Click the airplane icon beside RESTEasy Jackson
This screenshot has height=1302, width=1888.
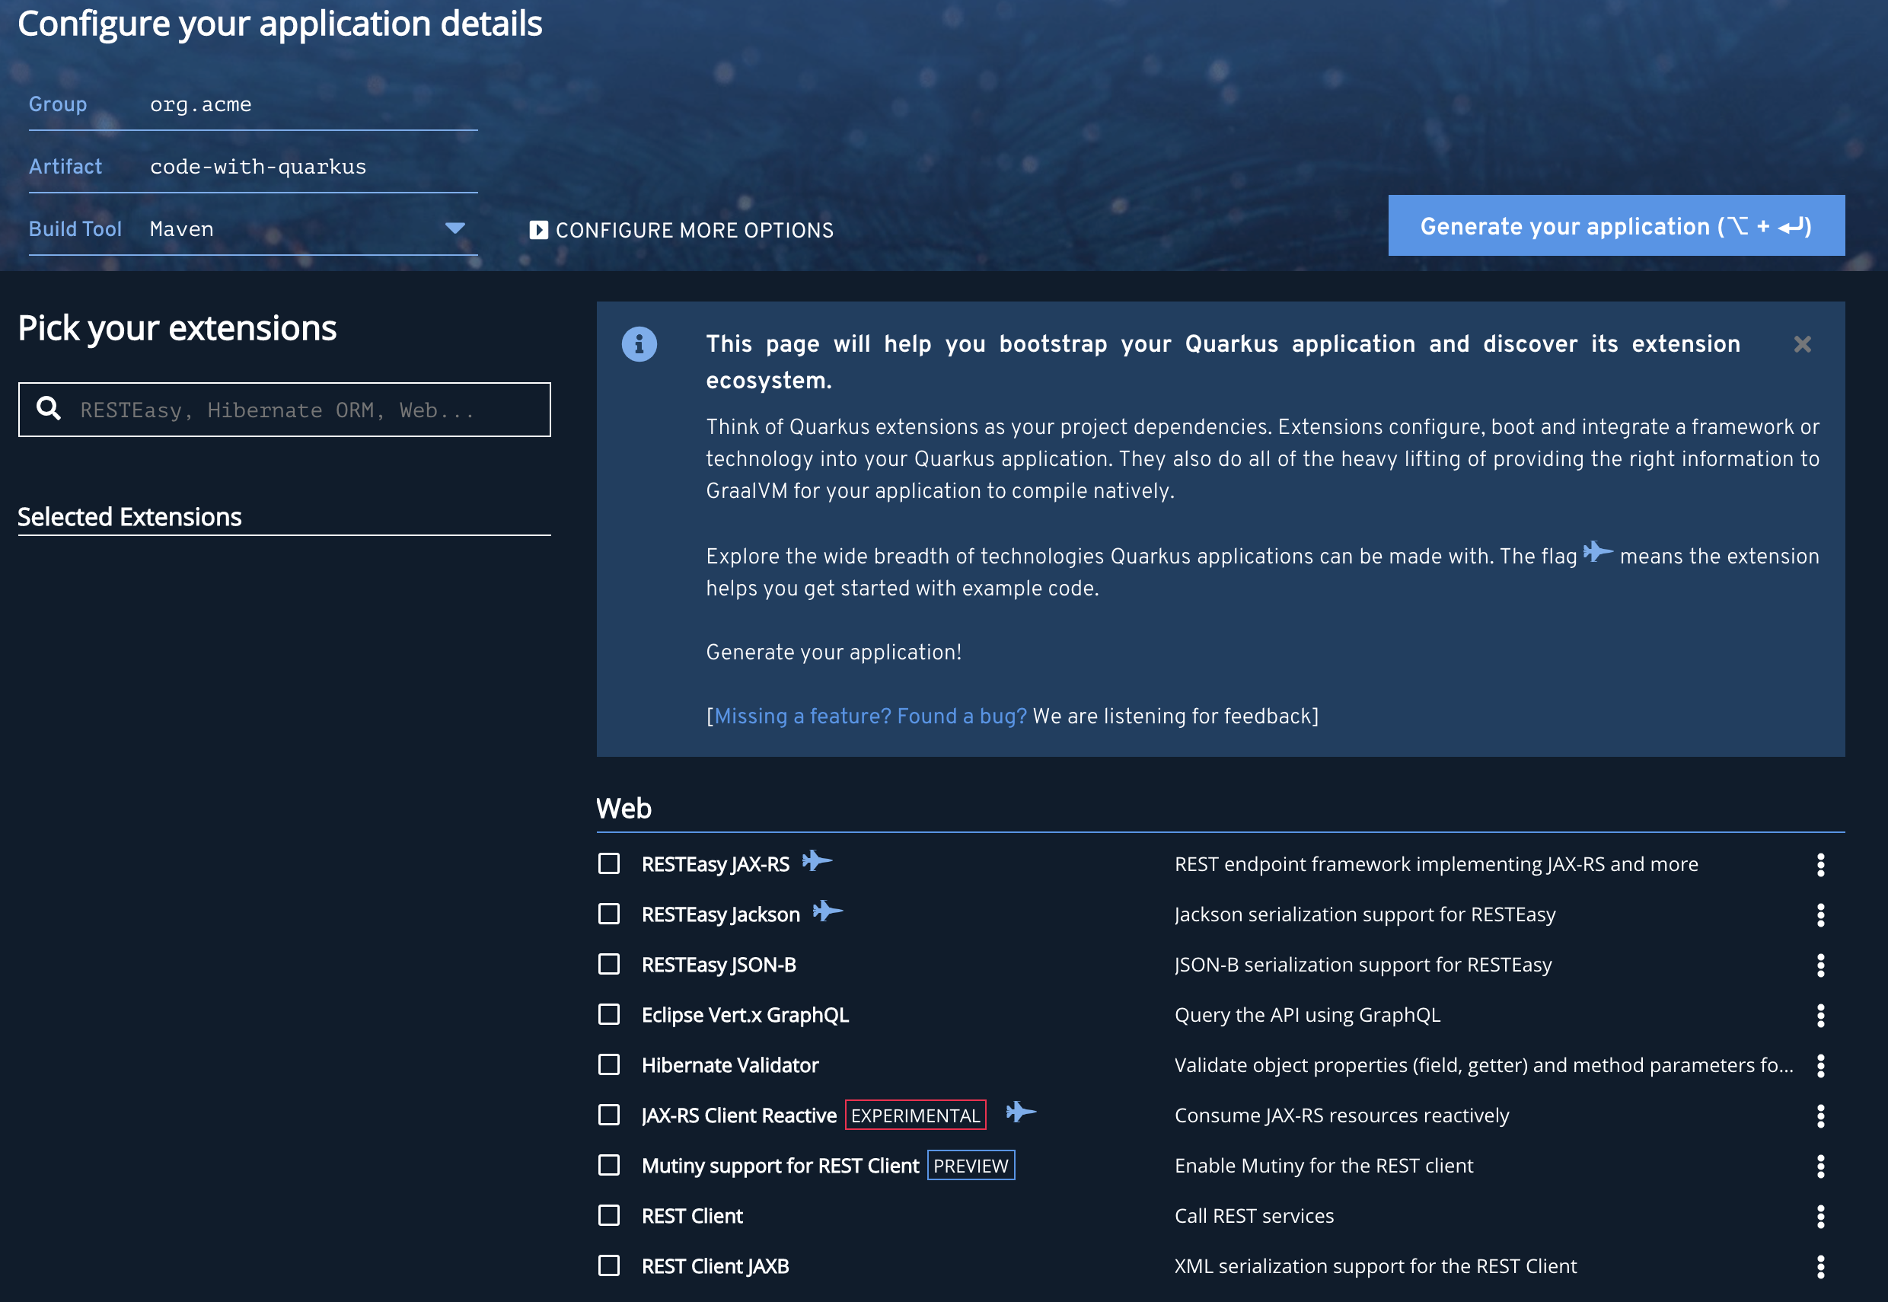(828, 913)
